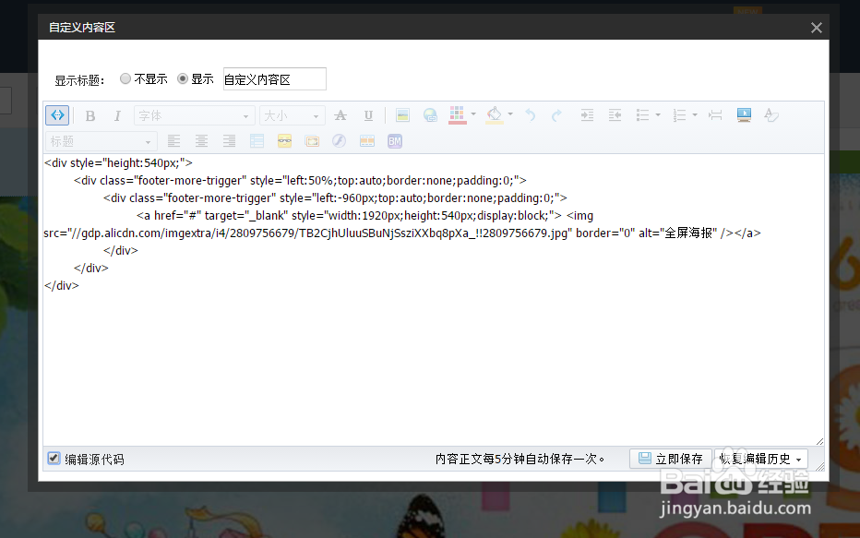Click the BM toolbar icon
Viewport: 860px width, 538px height.
click(x=395, y=141)
